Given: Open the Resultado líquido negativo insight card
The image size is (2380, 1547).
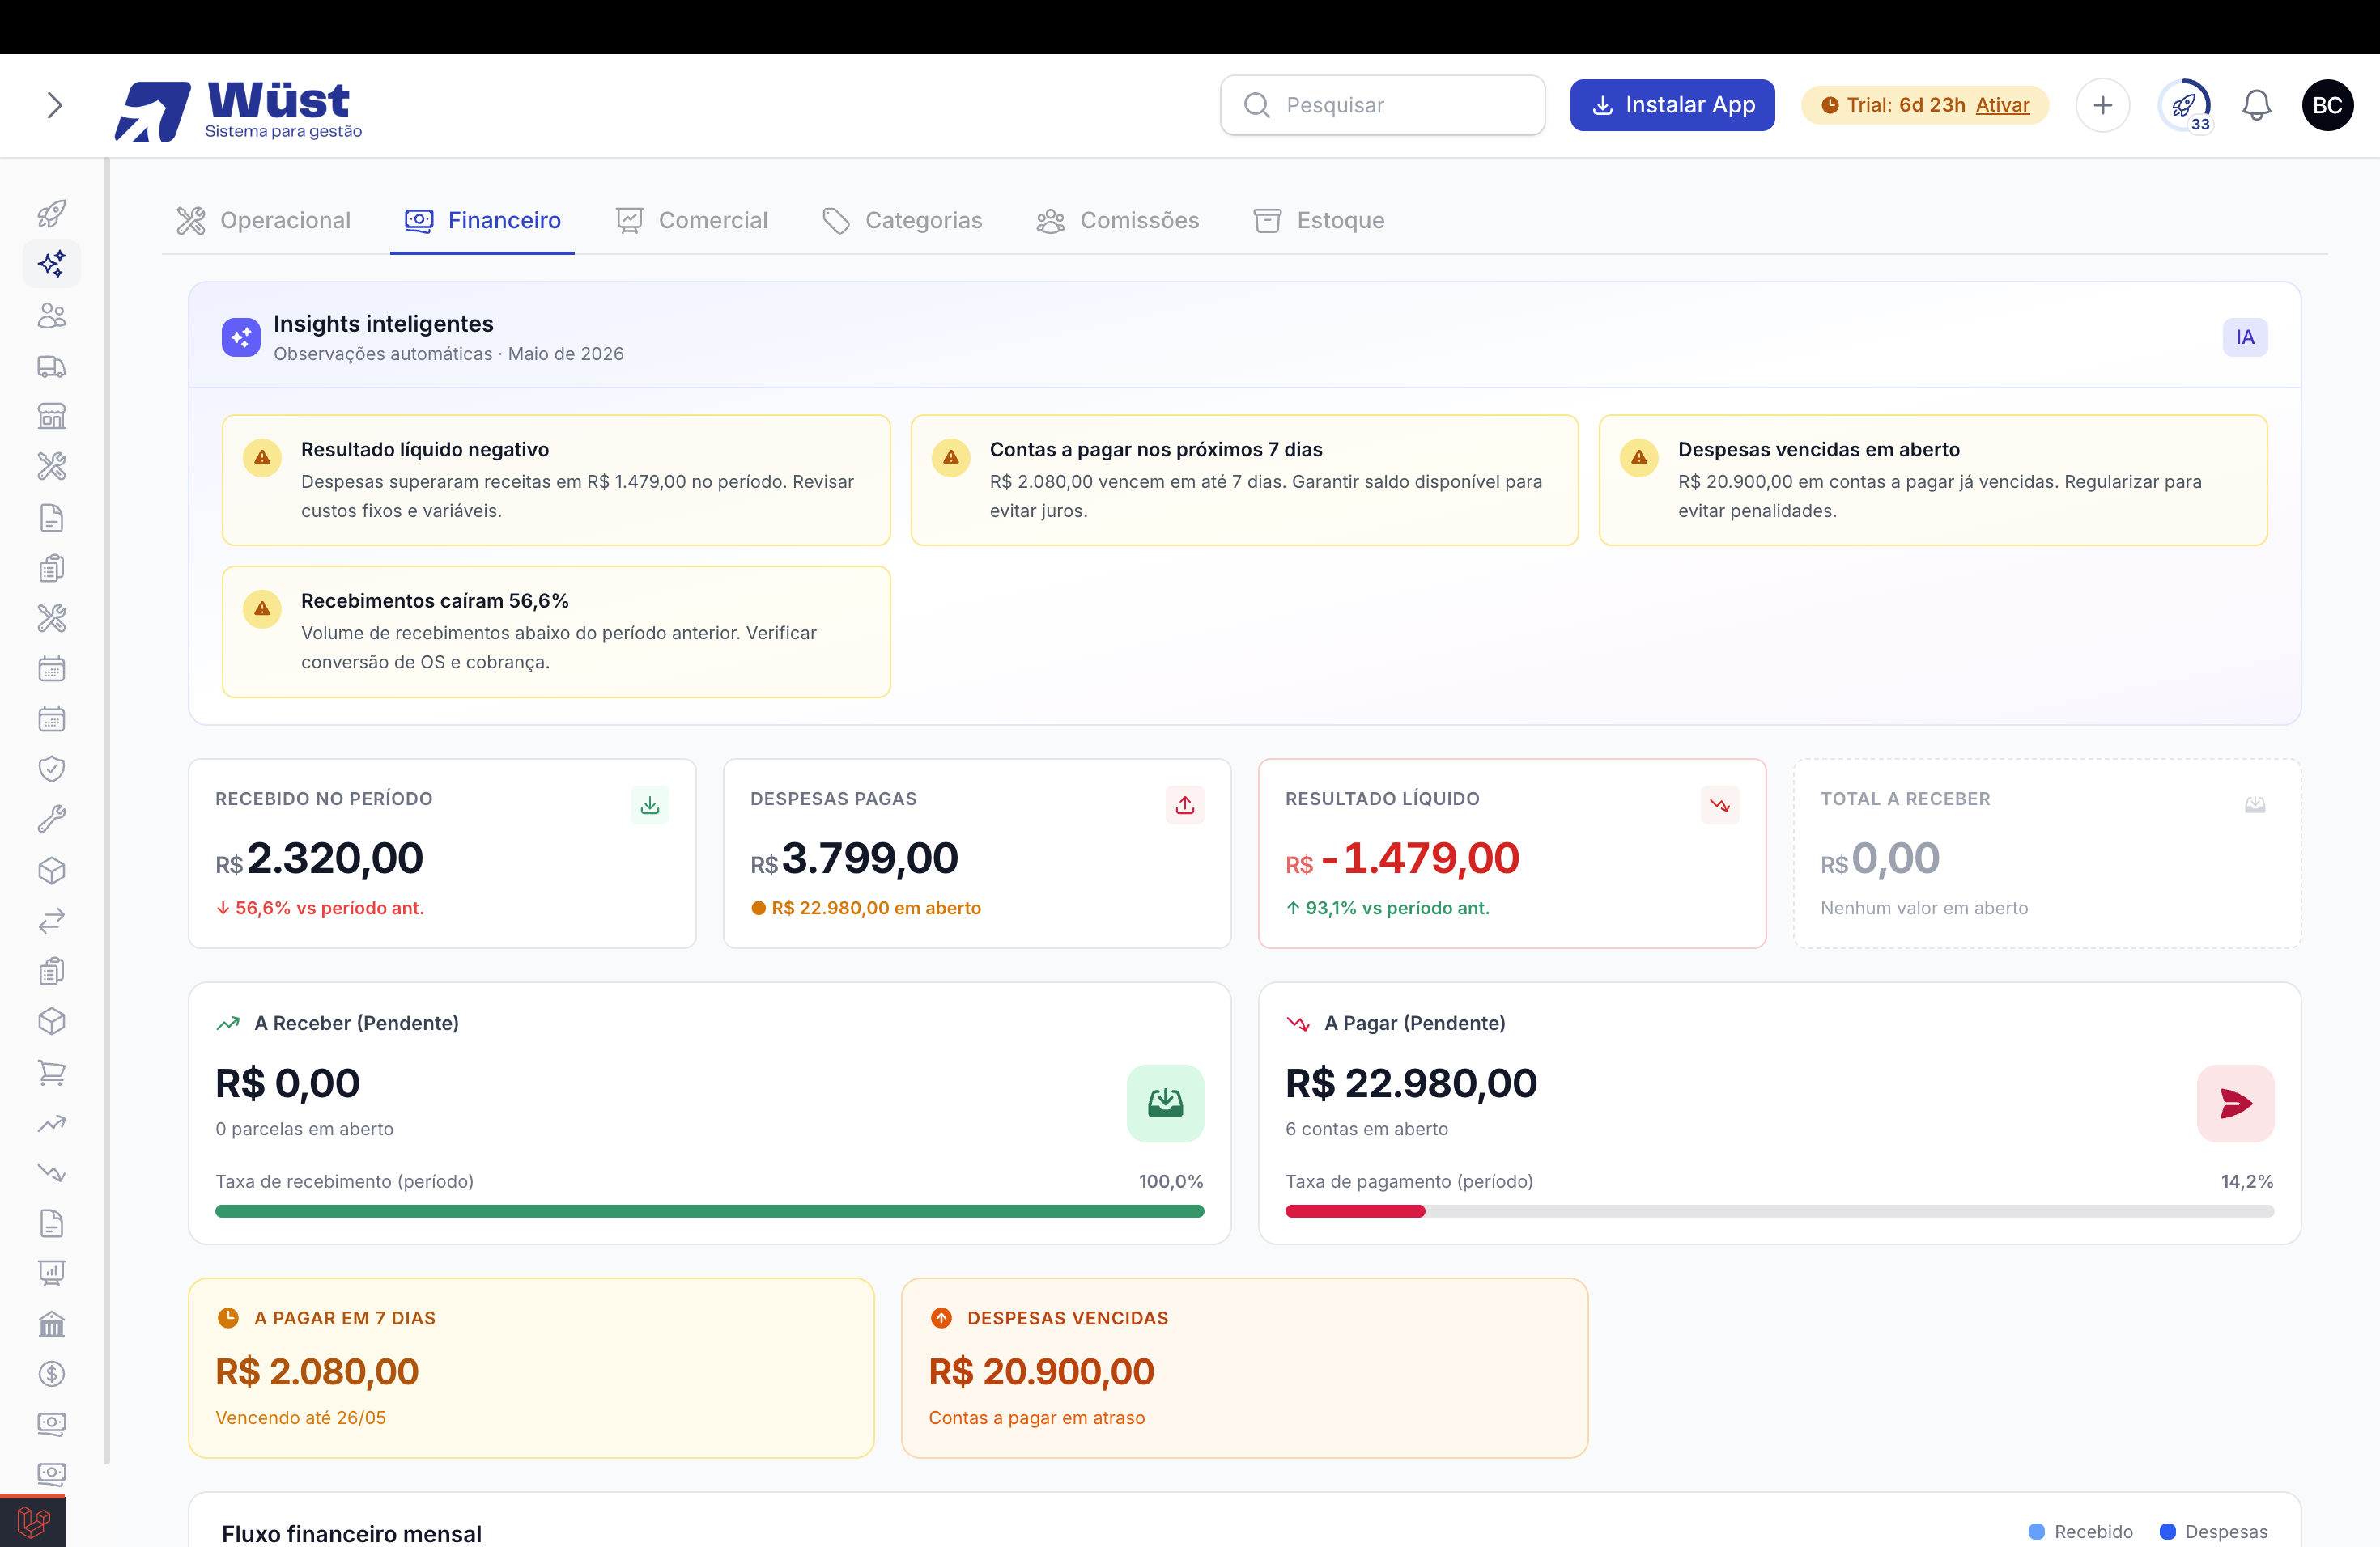Looking at the screenshot, I should (x=556, y=480).
